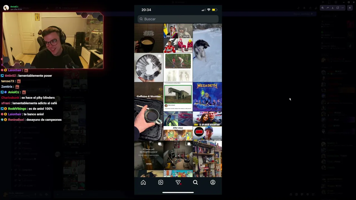Open the 2013 2026 2007 meme post
The height and width of the screenshot is (200, 356).
(178, 38)
